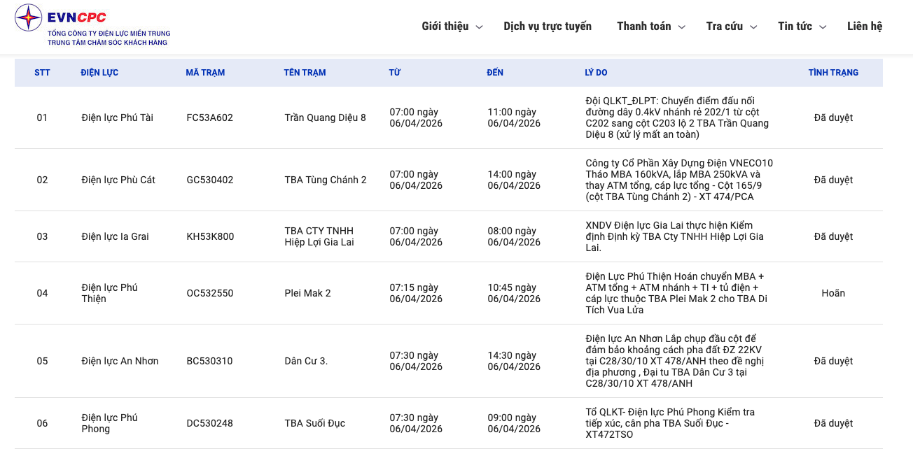
Task: Click the ĐIỆN LỰC column header
Action: point(99,73)
